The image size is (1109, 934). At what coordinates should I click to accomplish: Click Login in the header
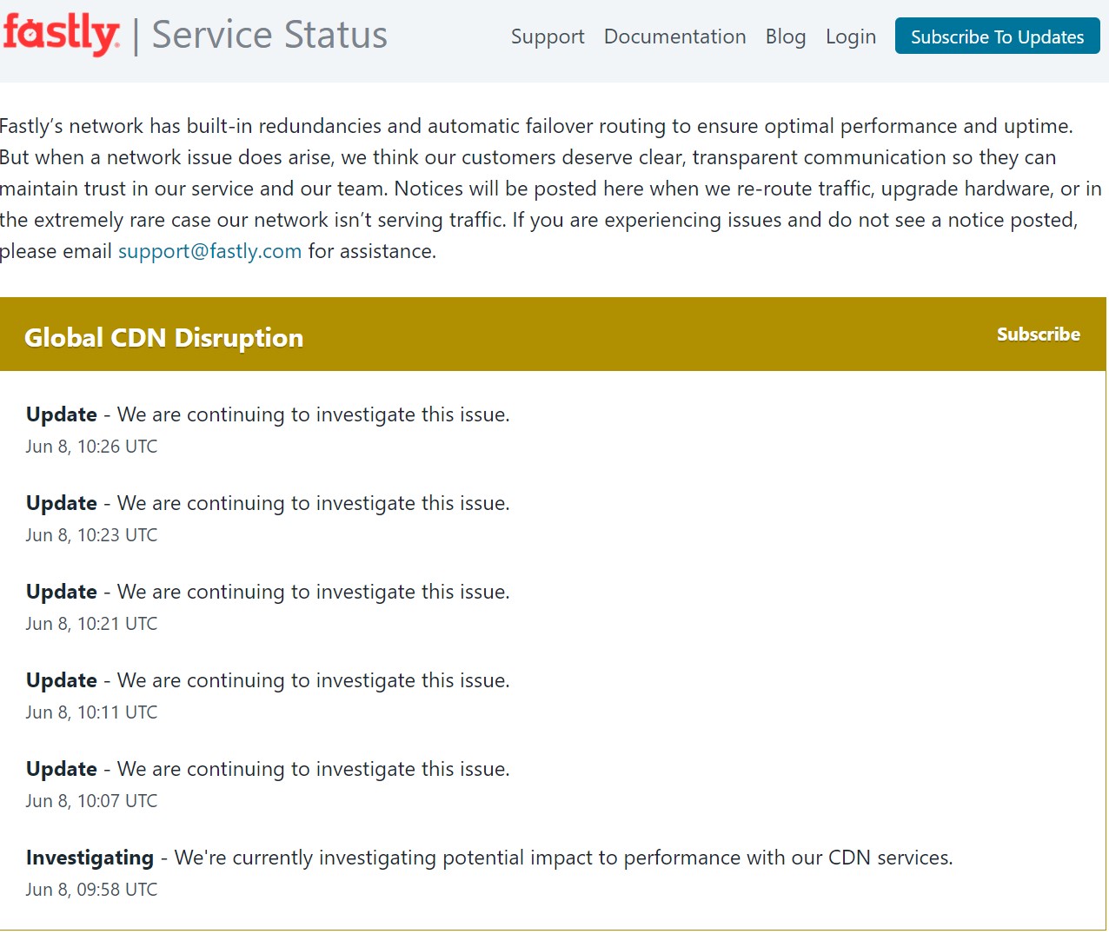[850, 37]
